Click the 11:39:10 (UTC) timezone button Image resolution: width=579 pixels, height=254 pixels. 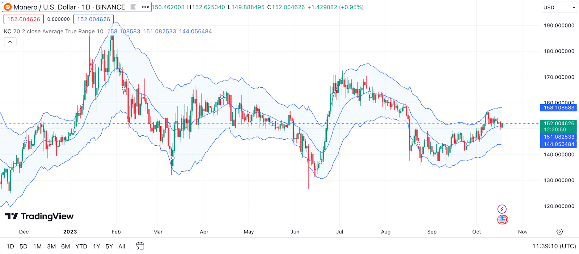click(x=554, y=246)
